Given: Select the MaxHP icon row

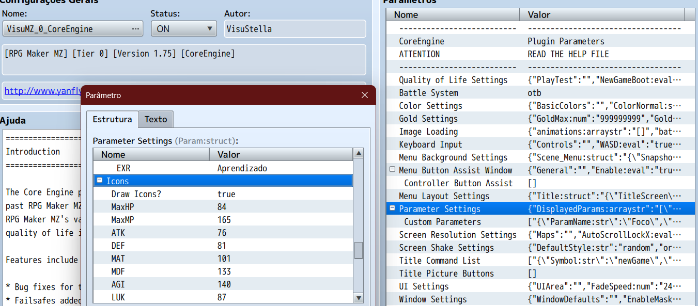Looking at the screenshot, I should tap(223, 207).
